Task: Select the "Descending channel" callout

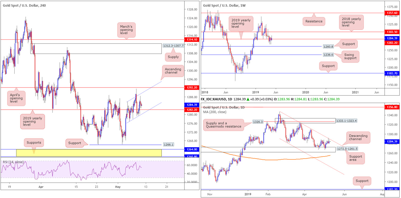Action: click(358, 138)
